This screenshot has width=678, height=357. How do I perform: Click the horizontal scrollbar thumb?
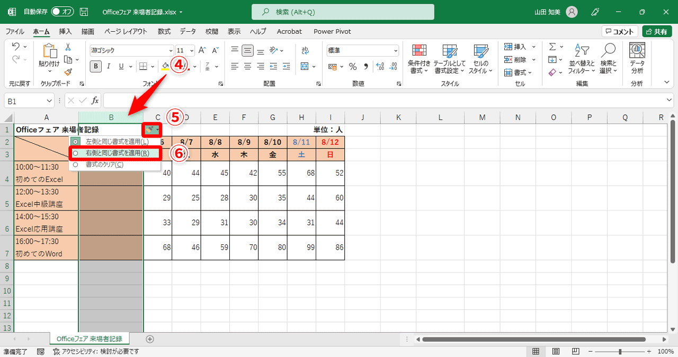coord(534,339)
